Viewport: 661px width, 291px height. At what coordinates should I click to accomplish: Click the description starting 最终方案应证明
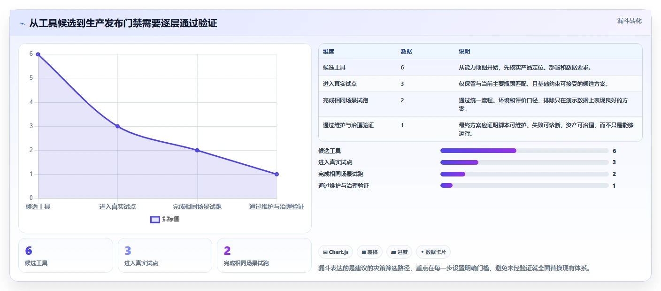click(x=546, y=130)
